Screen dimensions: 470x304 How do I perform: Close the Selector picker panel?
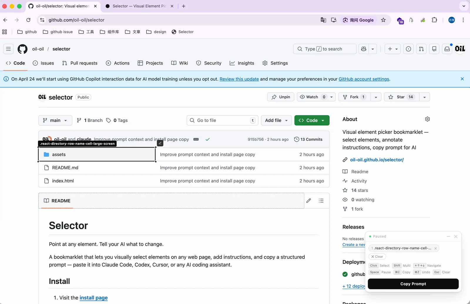pyautogui.click(x=456, y=237)
